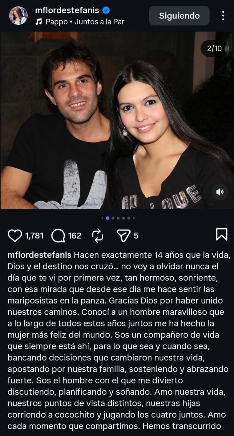
Task: View the 162 comments count
Action: coord(75,236)
